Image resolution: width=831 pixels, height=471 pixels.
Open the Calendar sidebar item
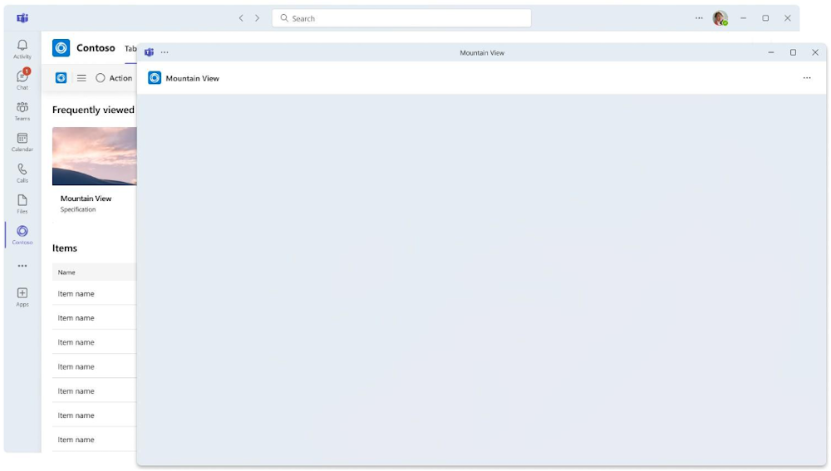(x=22, y=142)
